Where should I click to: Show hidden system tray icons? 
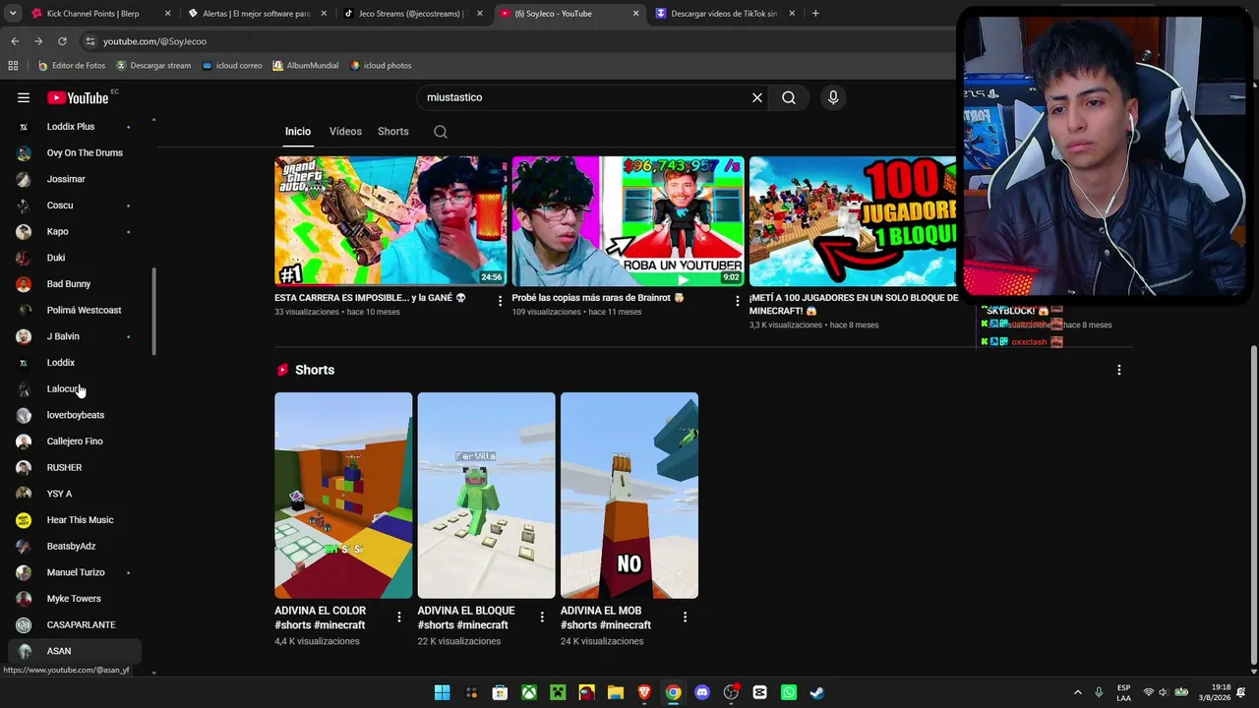(x=1078, y=692)
